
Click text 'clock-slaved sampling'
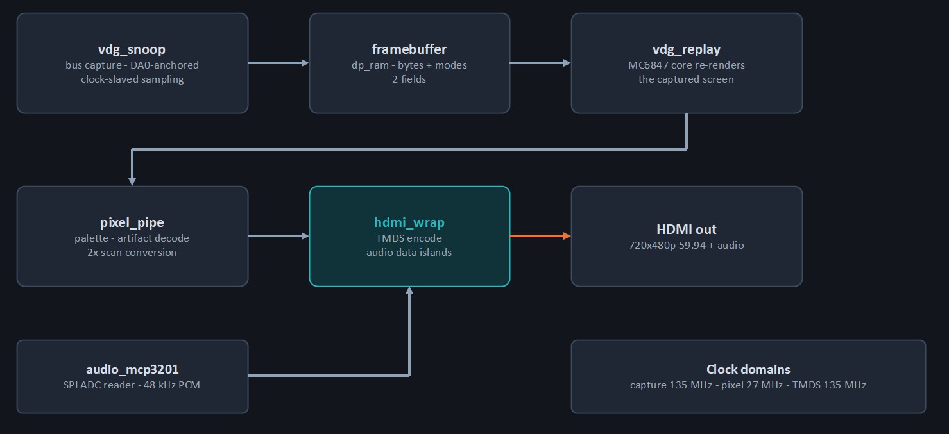point(132,79)
